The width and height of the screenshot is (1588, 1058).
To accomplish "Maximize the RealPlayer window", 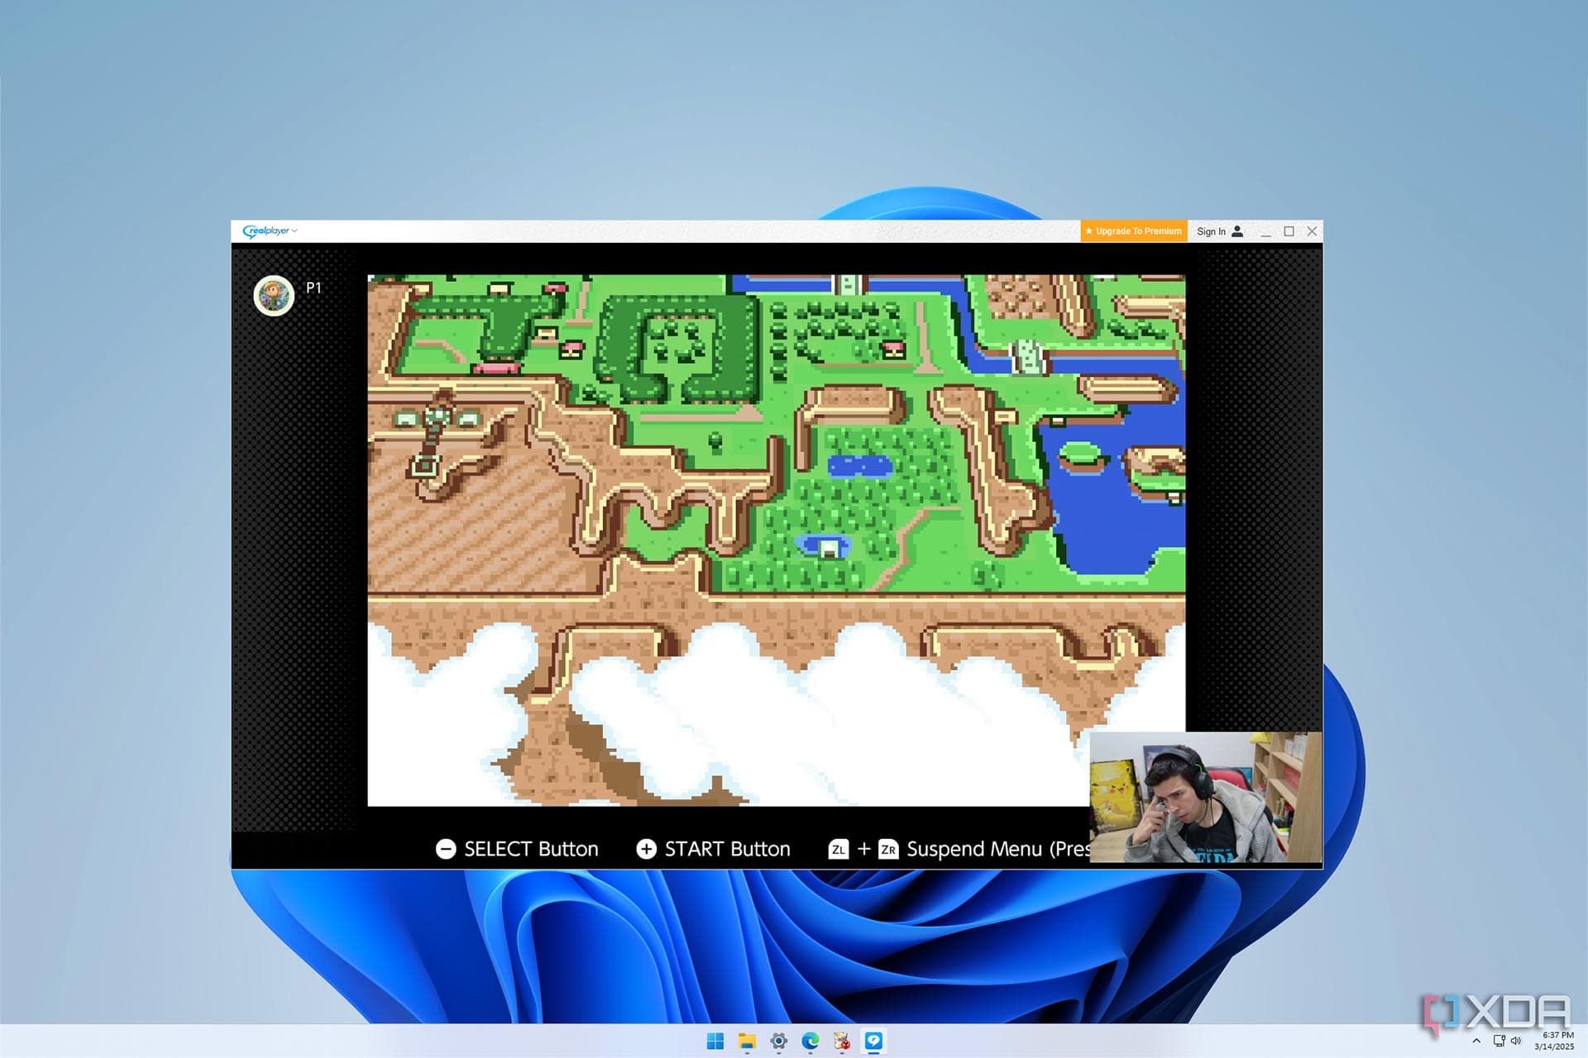I will tap(1289, 231).
